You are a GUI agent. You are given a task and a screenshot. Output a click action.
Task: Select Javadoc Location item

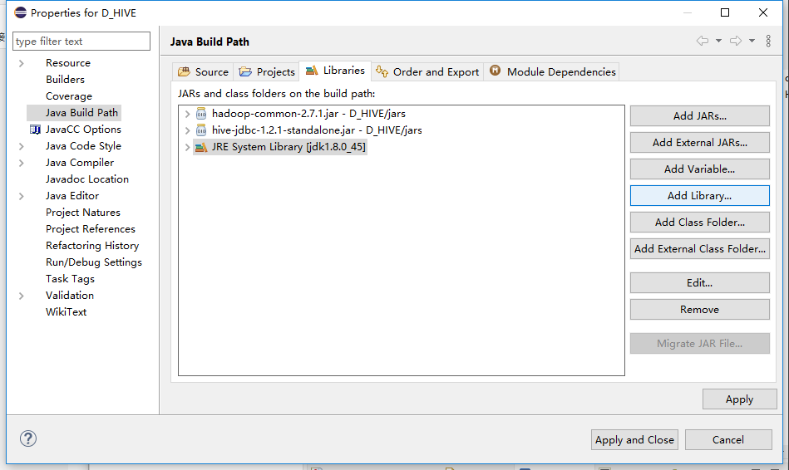coord(87,179)
